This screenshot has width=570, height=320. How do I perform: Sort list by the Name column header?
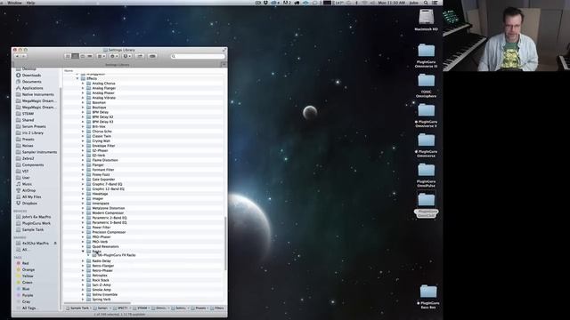click(x=69, y=71)
